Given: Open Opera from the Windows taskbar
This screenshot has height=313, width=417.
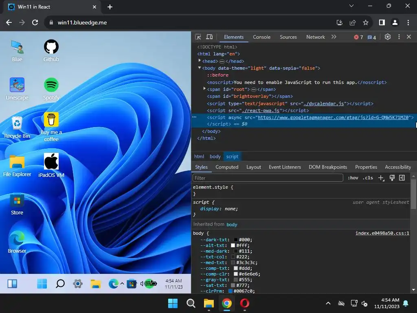Looking at the screenshot, I should (x=244, y=303).
